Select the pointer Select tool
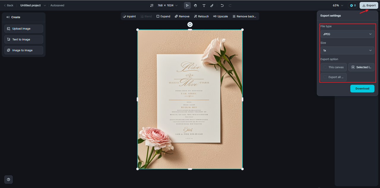This screenshot has height=188, width=380. point(187,5)
